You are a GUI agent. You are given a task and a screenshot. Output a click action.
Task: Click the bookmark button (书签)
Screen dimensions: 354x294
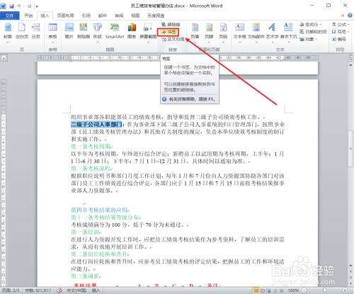click(169, 32)
